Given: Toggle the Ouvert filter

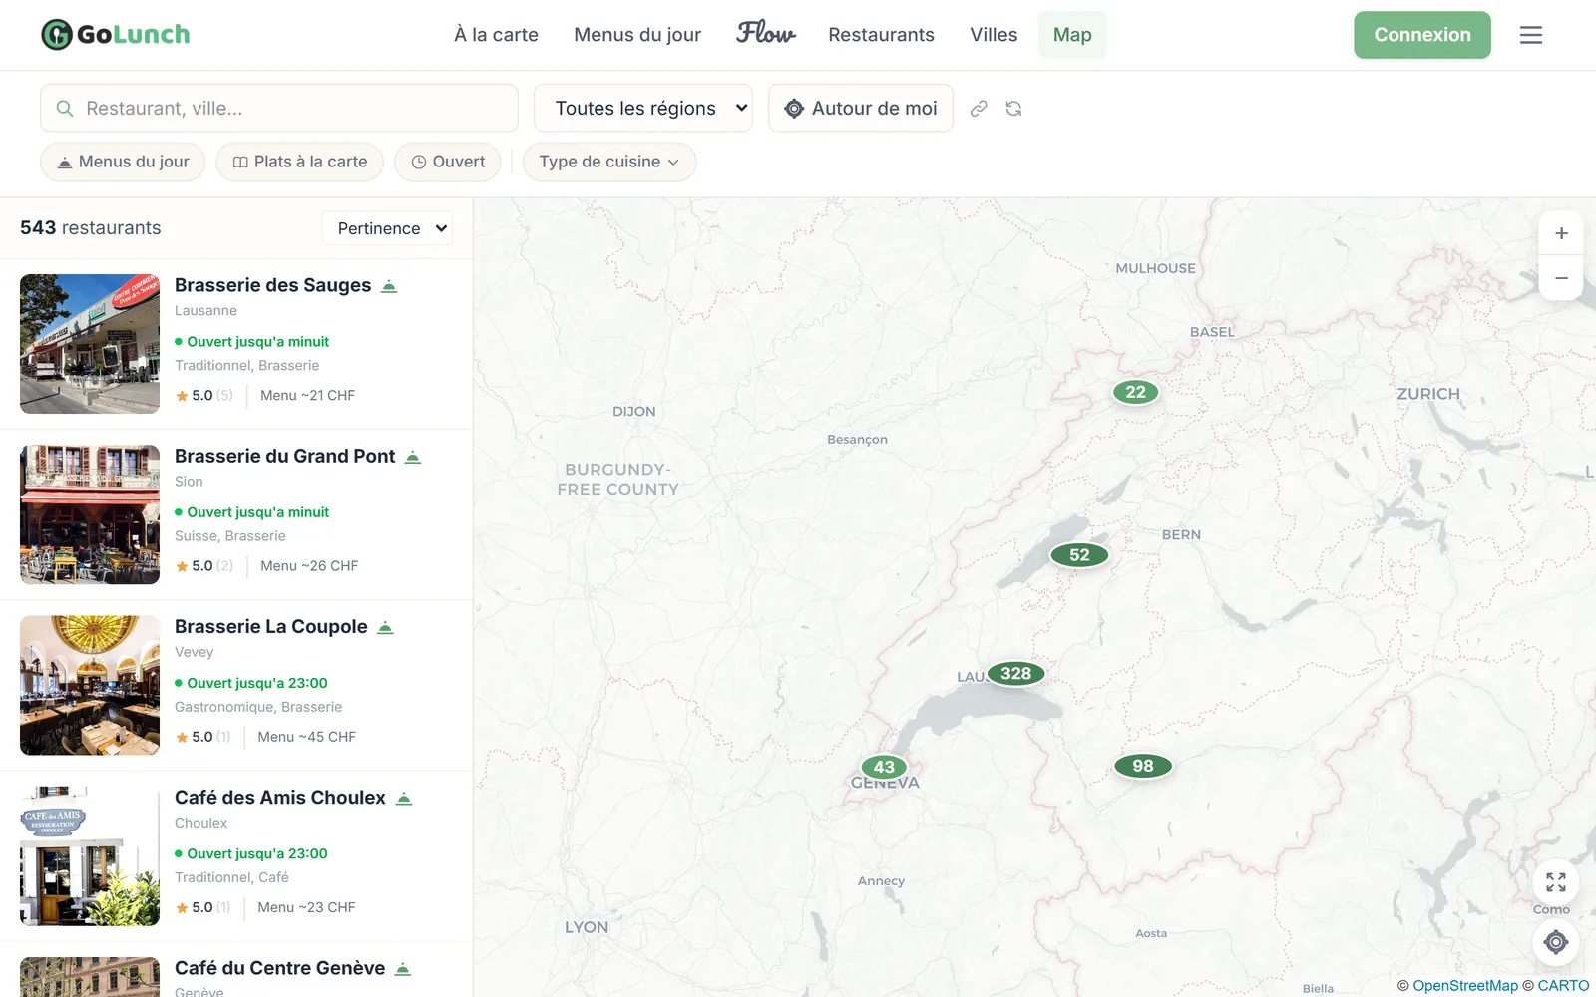Looking at the screenshot, I should 448,162.
